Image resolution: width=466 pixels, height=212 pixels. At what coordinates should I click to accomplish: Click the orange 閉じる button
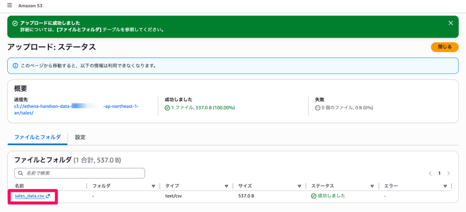[445, 47]
